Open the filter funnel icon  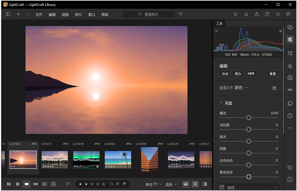point(181,14)
